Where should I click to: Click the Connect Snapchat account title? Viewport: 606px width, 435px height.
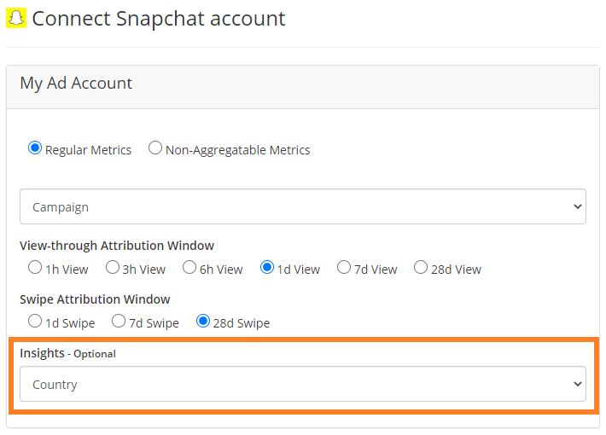(159, 19)
